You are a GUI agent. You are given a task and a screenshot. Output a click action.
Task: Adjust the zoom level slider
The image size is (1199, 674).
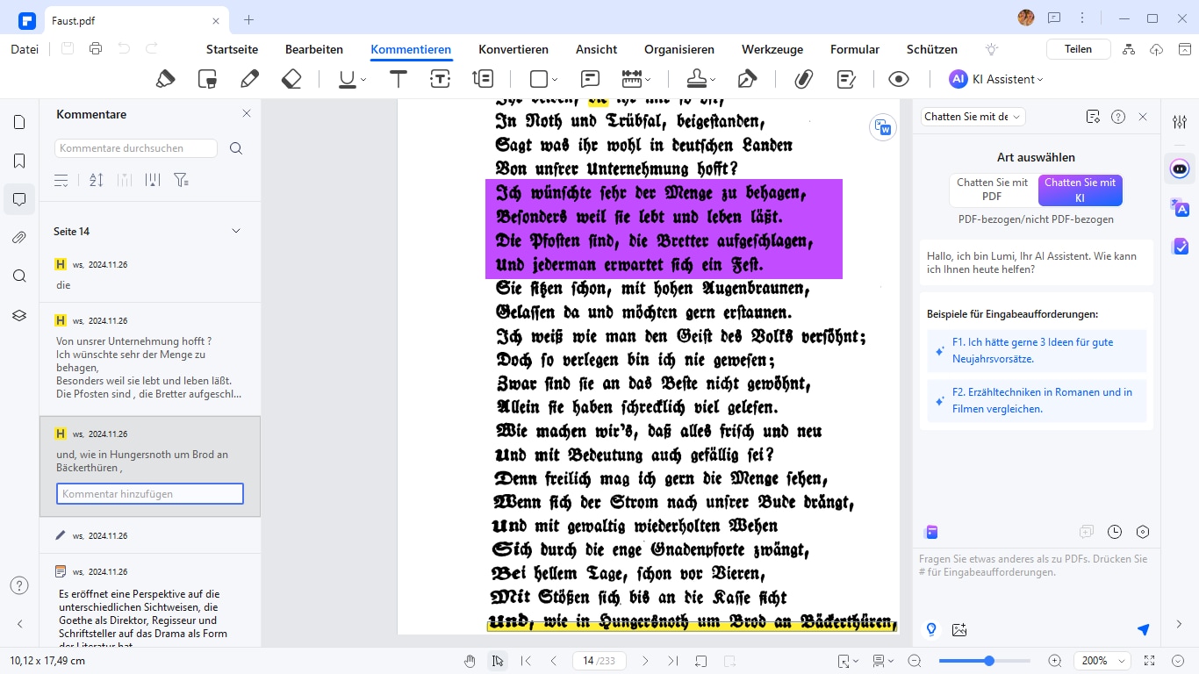[984, 661]
